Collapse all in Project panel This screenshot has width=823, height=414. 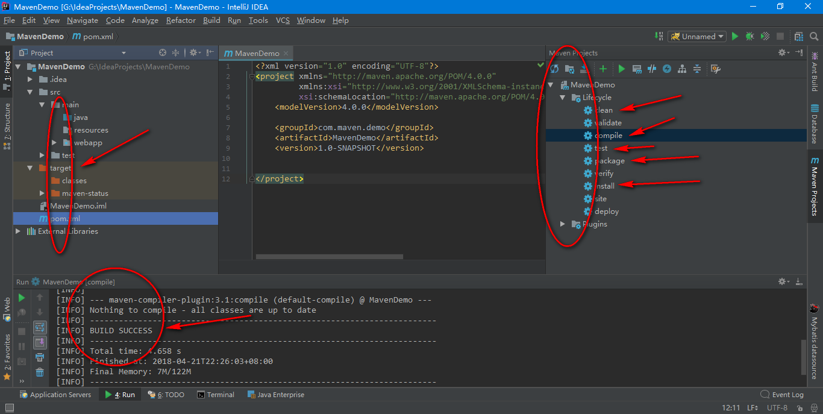(x=176, y=53)
